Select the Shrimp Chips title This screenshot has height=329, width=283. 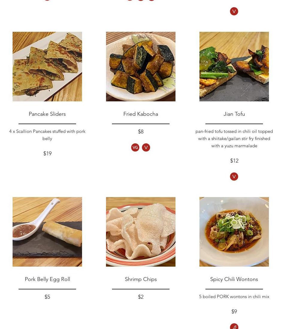141,279
